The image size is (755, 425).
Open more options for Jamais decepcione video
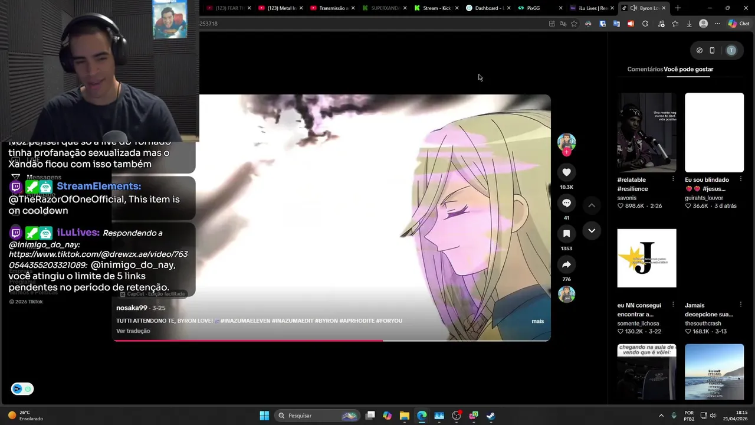[741, 305]
